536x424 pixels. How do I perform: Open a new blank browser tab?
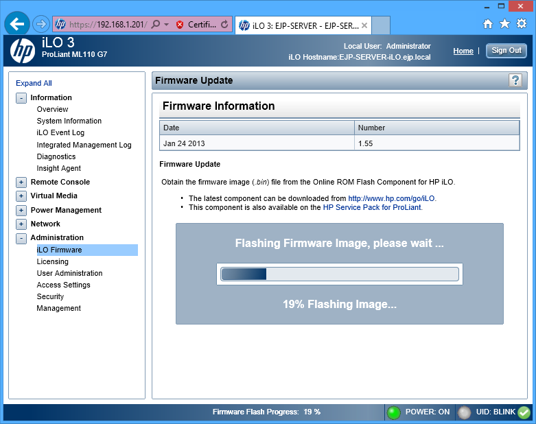380,25
